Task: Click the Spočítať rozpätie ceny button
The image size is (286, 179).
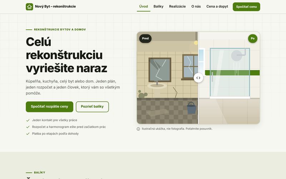Action: [x=49, y=107]
